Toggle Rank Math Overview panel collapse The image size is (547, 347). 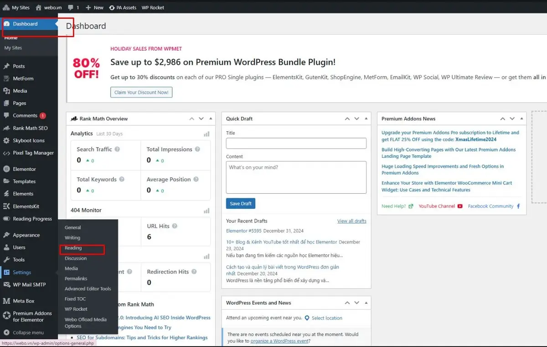[211, 119]
